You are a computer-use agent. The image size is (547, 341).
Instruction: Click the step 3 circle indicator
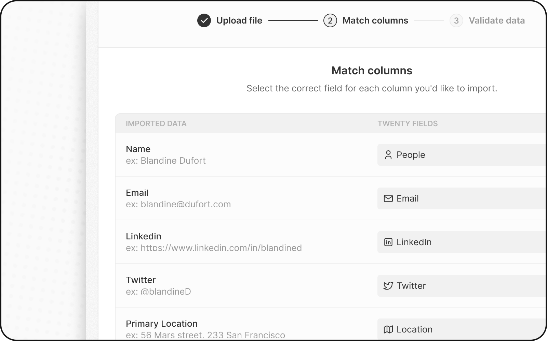[456, 20]
